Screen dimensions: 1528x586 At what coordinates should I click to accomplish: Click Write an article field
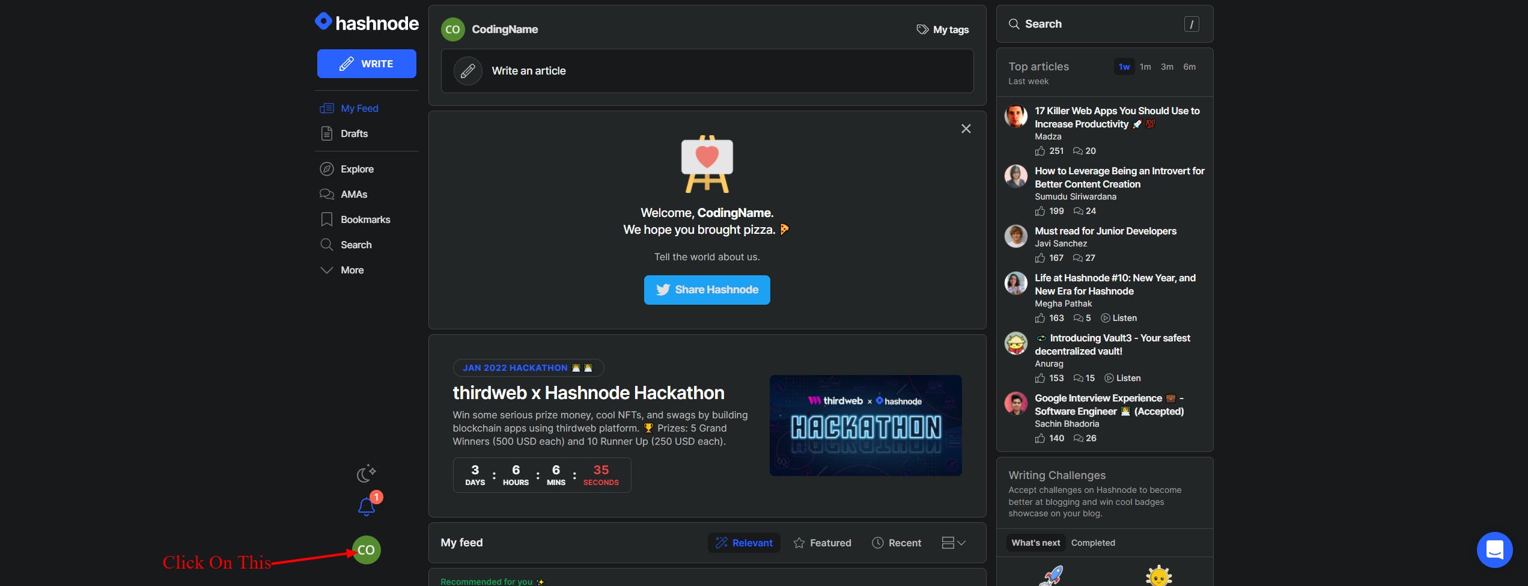(707, 71)
